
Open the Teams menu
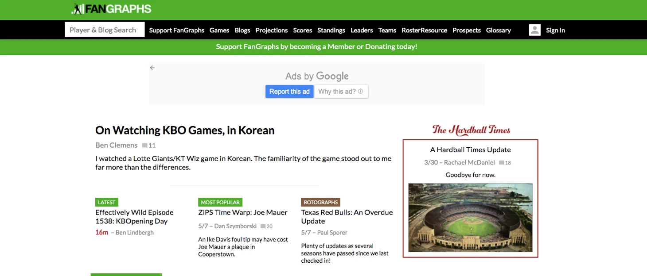click(387, 30)
